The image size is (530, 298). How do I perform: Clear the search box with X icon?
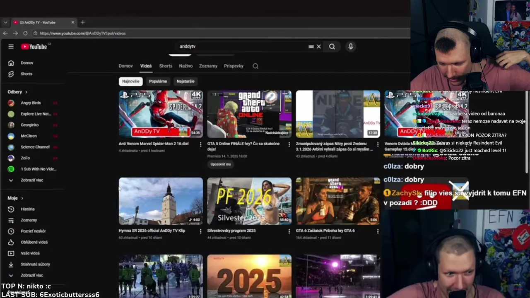click(319, 47)
